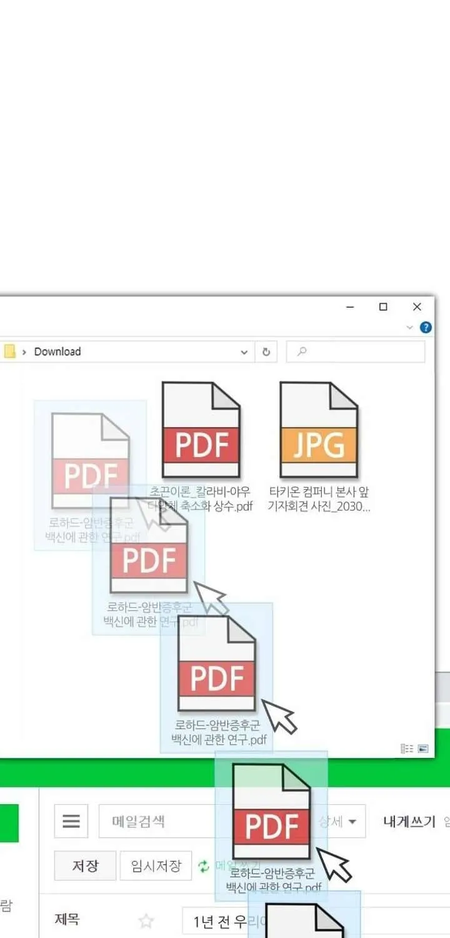The image size is (450, 938).
Task: Expand the path chevron before Download
Action: pyautogui.click(x=24, y=352)
